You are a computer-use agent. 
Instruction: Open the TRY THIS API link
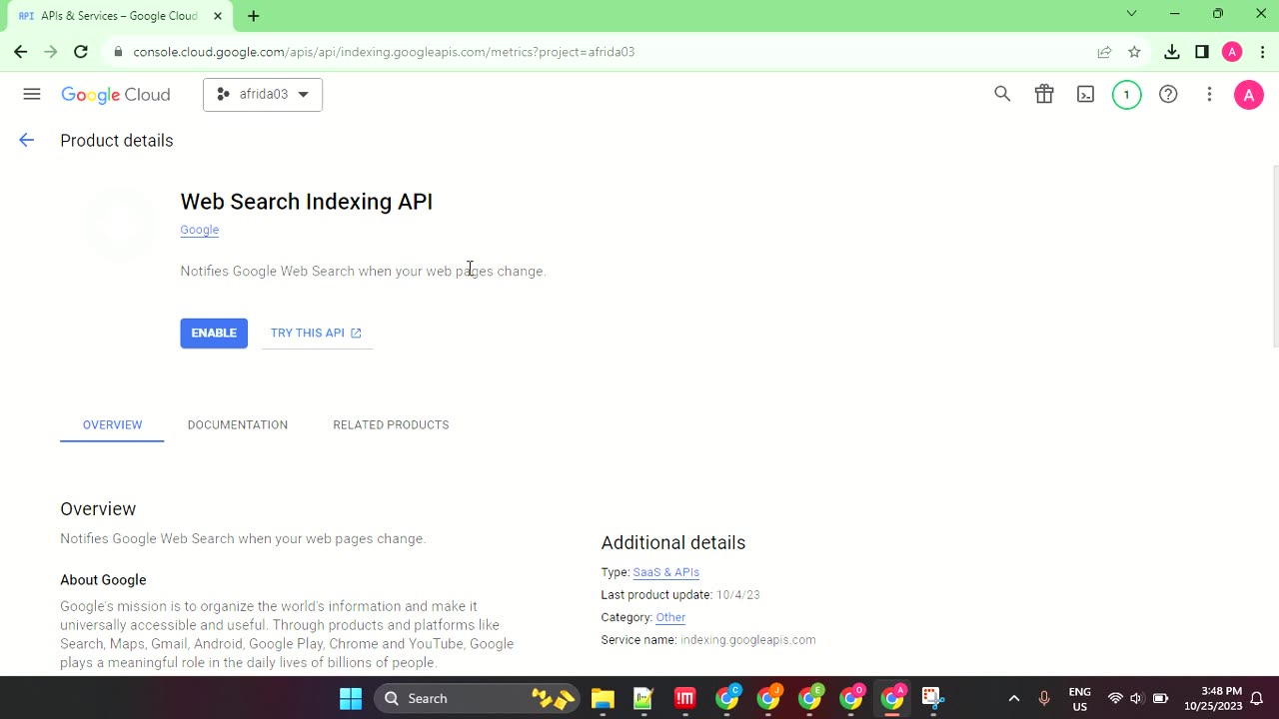316,333
